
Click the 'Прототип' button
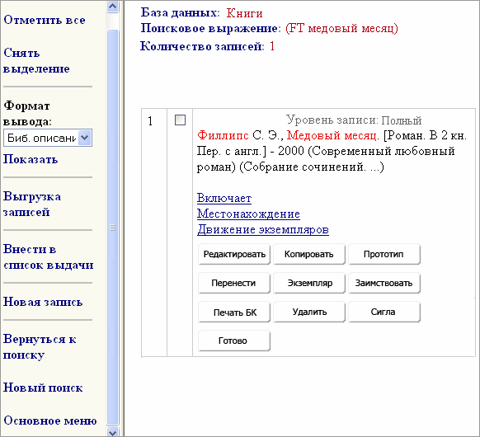[384, 254]
